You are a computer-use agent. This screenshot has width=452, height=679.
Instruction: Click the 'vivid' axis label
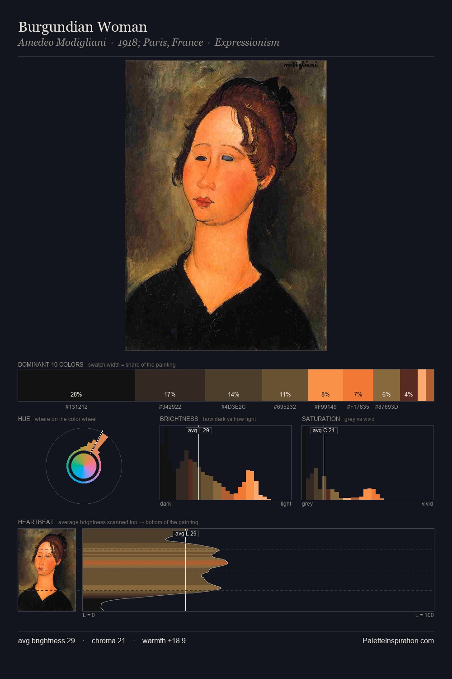427,504
